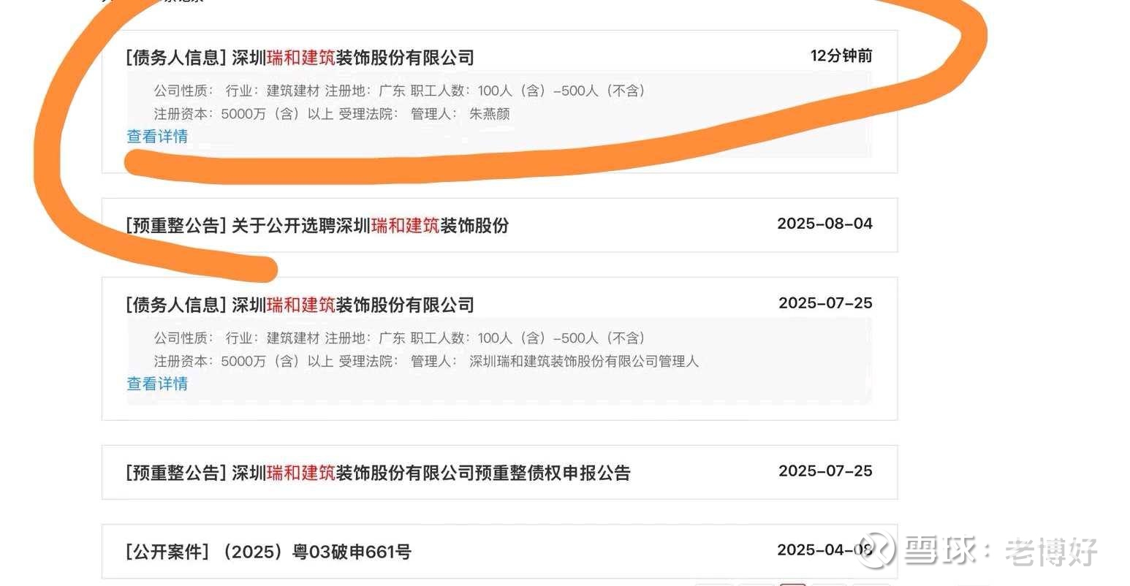1130x586 pixels.
Task: Open the 预重整债权申报公告 announcement title
Action: tap(378, 473)
